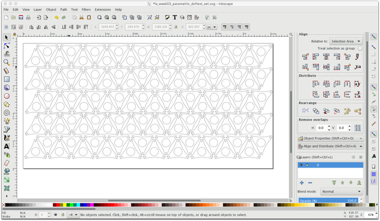Click the Print document icon
This screenshot has height=221, width=380.
tap(28, 17)
